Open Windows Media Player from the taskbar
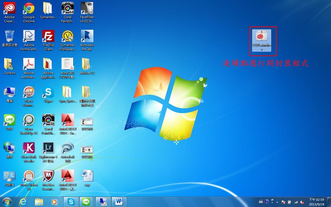Viewport: 331px width, 207px height. (54, 202)
